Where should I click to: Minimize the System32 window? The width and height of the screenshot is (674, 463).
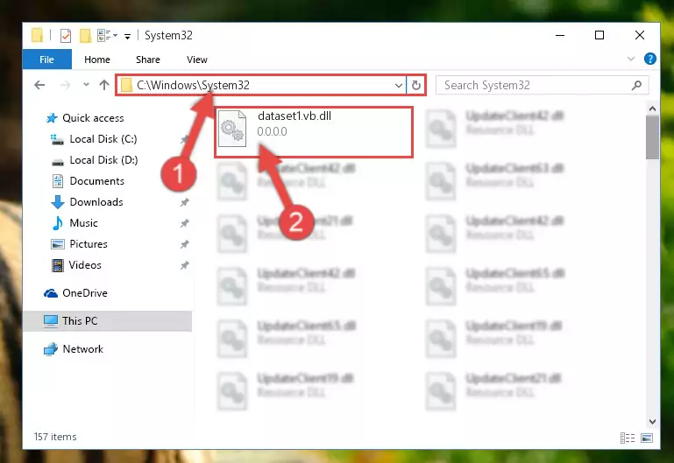(x=560, y=35)
